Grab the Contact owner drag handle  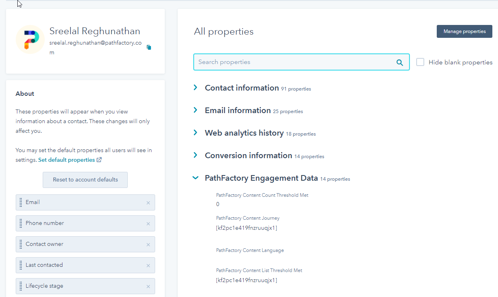pos(21,244)
